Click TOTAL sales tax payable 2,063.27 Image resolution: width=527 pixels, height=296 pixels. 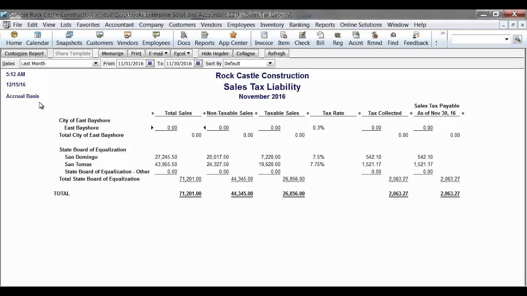click(x=450, y=194)
